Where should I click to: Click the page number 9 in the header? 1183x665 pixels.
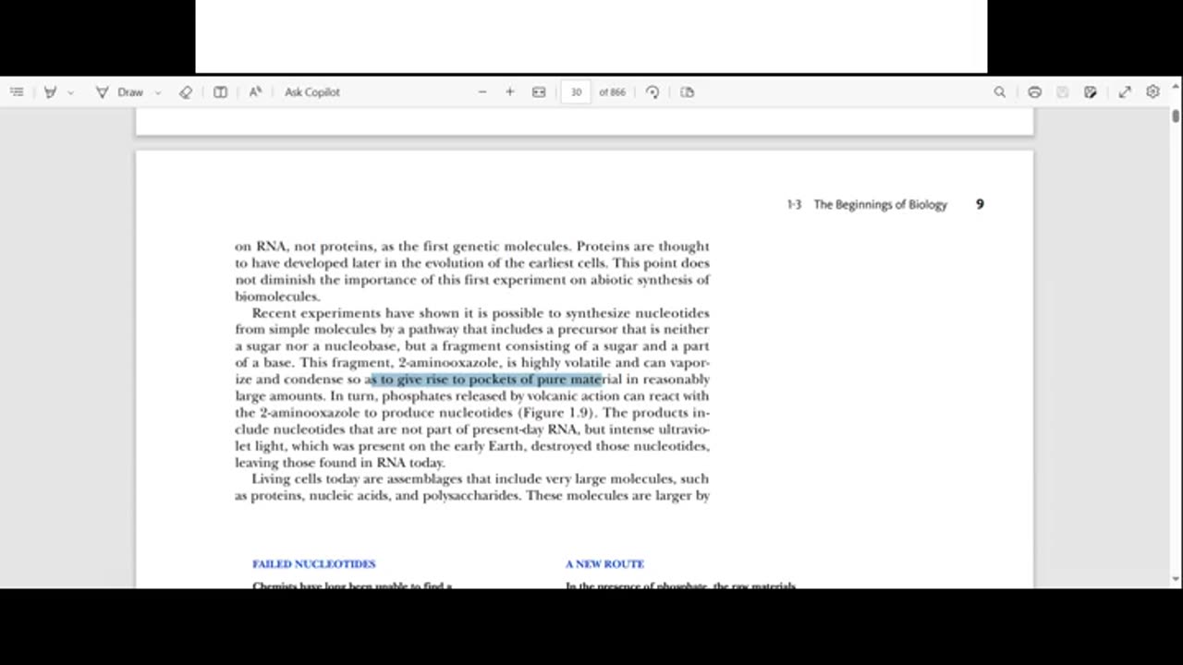(980, 204)
